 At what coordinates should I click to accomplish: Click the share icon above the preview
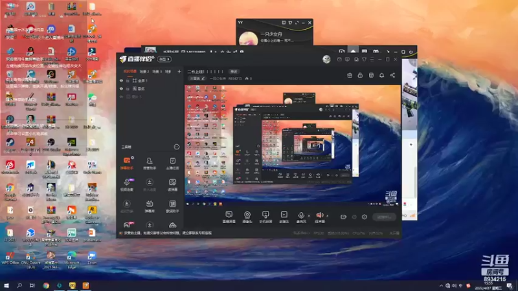click(392, 75)
